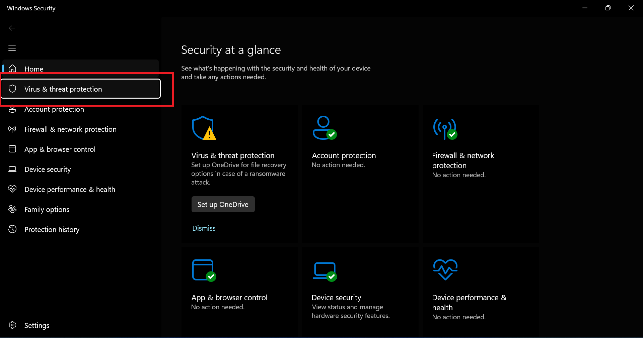Click the 'Security at a glance' heading
The width and height of the screenshot is (643, 338).
click(231, 50)
